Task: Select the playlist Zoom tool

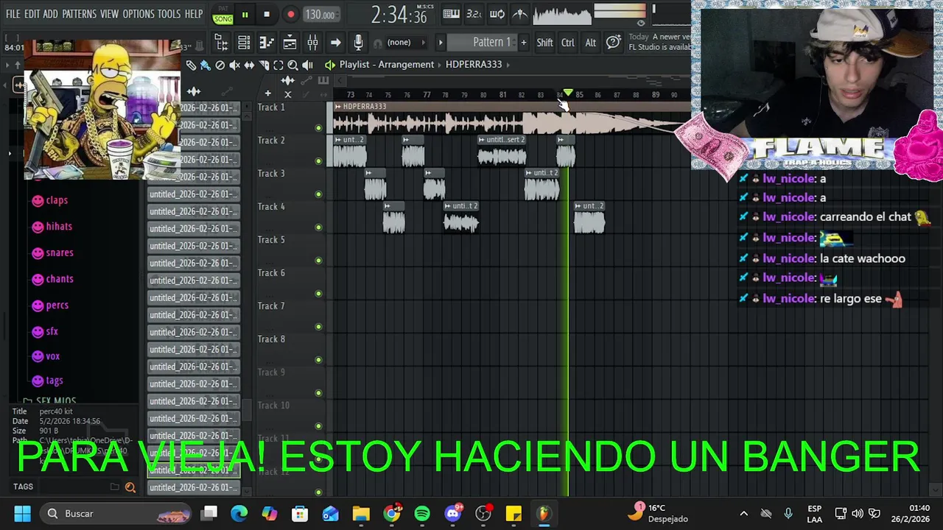Action: pyautogui.click(x=292, y=65)
